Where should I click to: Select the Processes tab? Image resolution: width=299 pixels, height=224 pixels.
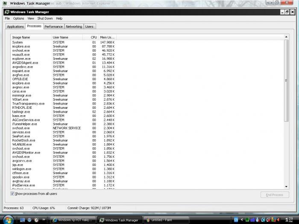point(34,26)
